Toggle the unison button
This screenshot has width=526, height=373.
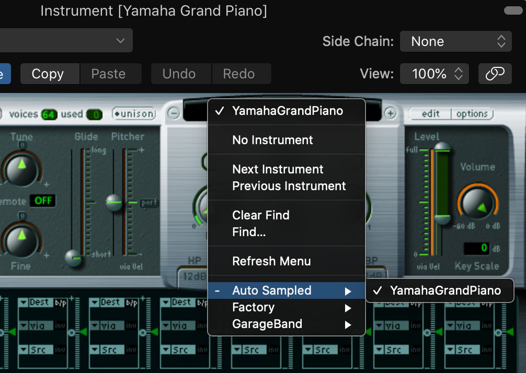tap(134, 114)
